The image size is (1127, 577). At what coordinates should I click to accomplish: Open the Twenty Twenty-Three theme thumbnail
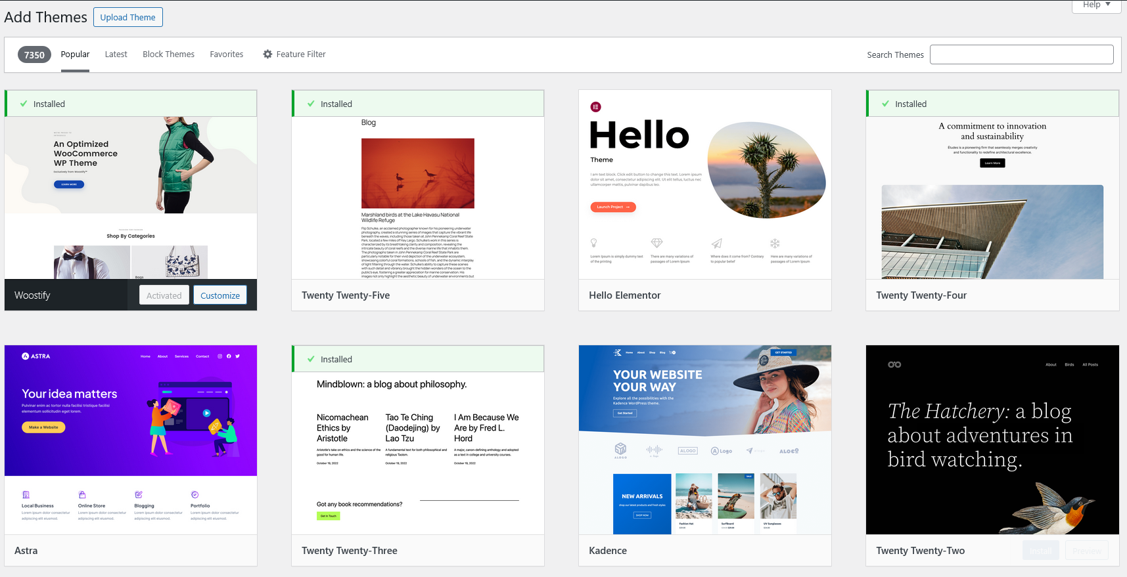(418, 454)
